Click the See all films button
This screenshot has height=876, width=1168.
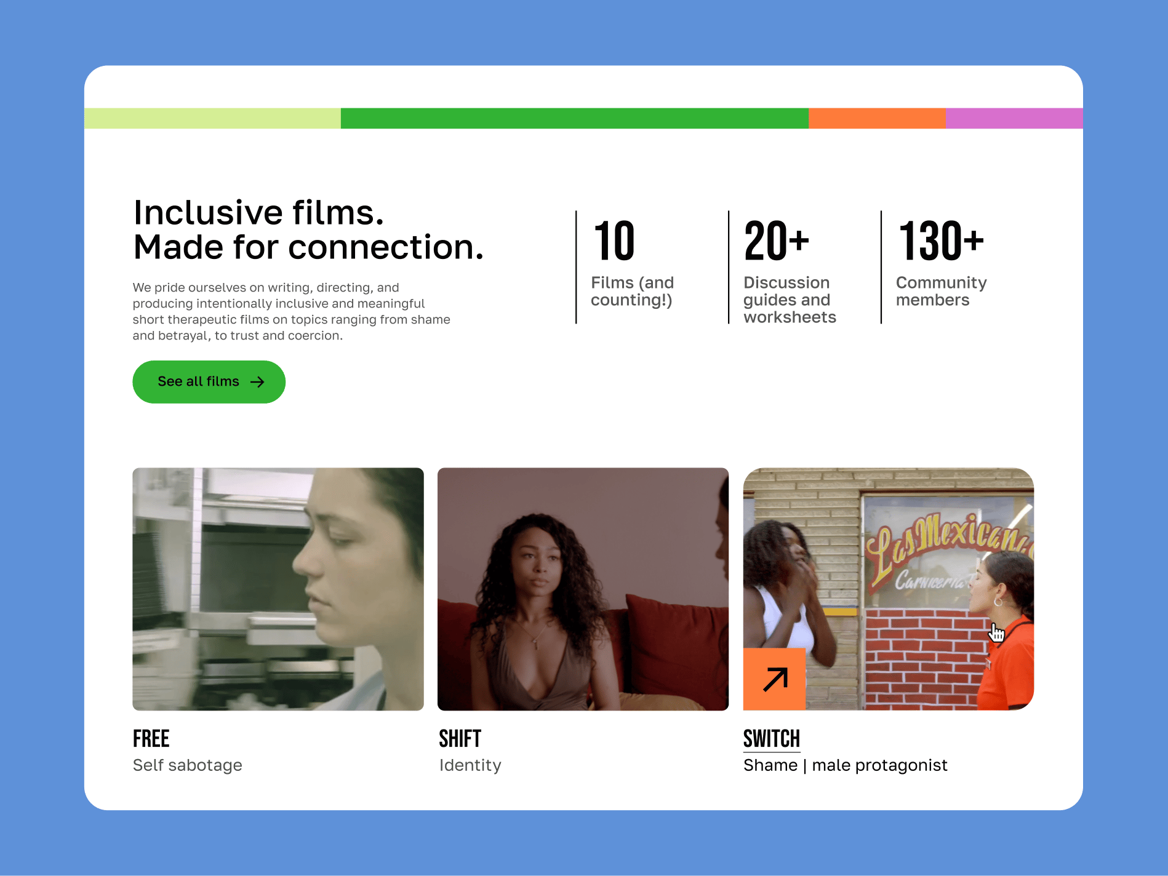209,382
